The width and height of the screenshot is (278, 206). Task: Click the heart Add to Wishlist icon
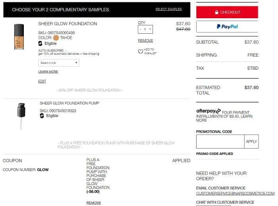(140, 51)
